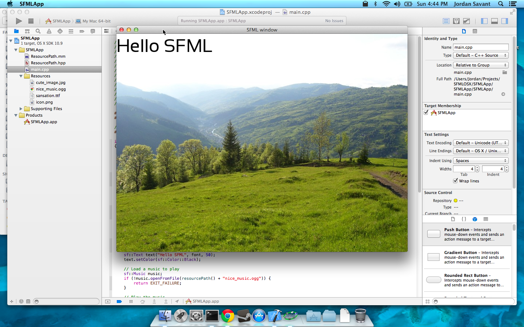Toggle the Utilities pane visibility

pos(504,21)
